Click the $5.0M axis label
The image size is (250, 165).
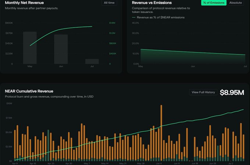[x=9, y=132]
